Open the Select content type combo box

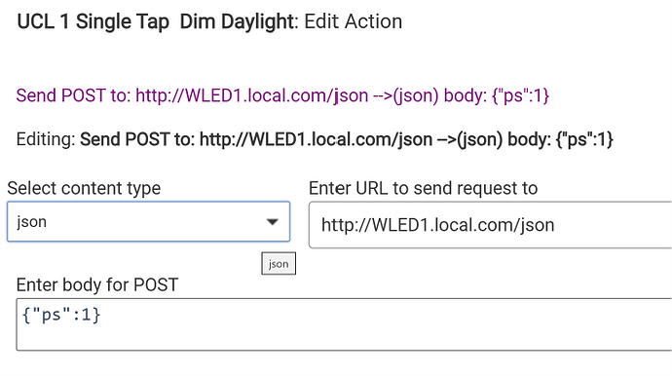[x=149, y=222]
